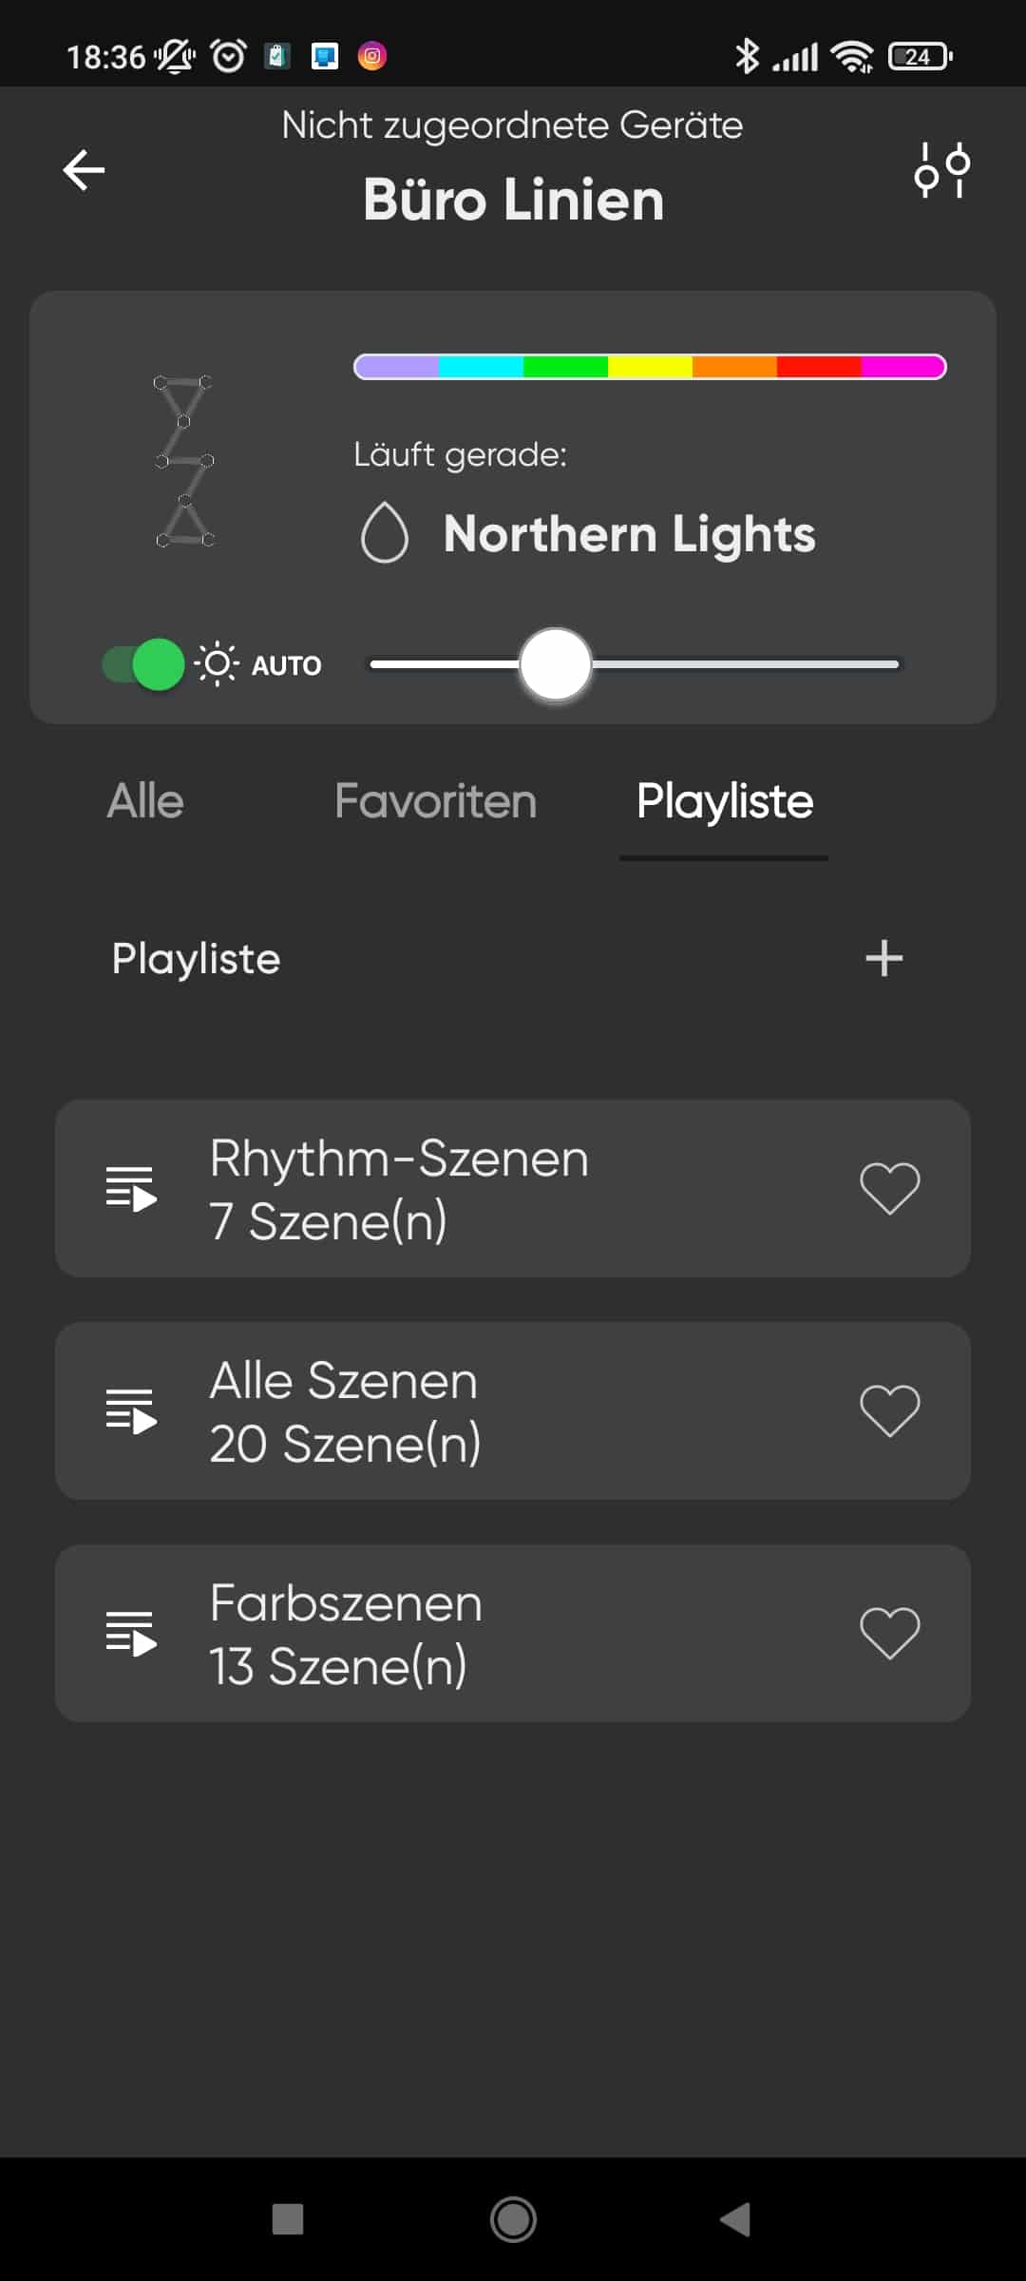Favorite the Alle Szenen playlist heart

(x=889, y=1411)
